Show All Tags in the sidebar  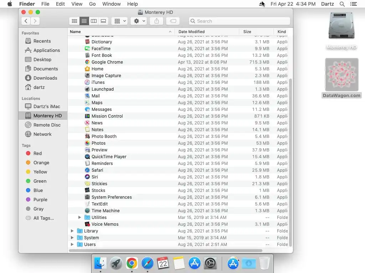coord(43,218)
